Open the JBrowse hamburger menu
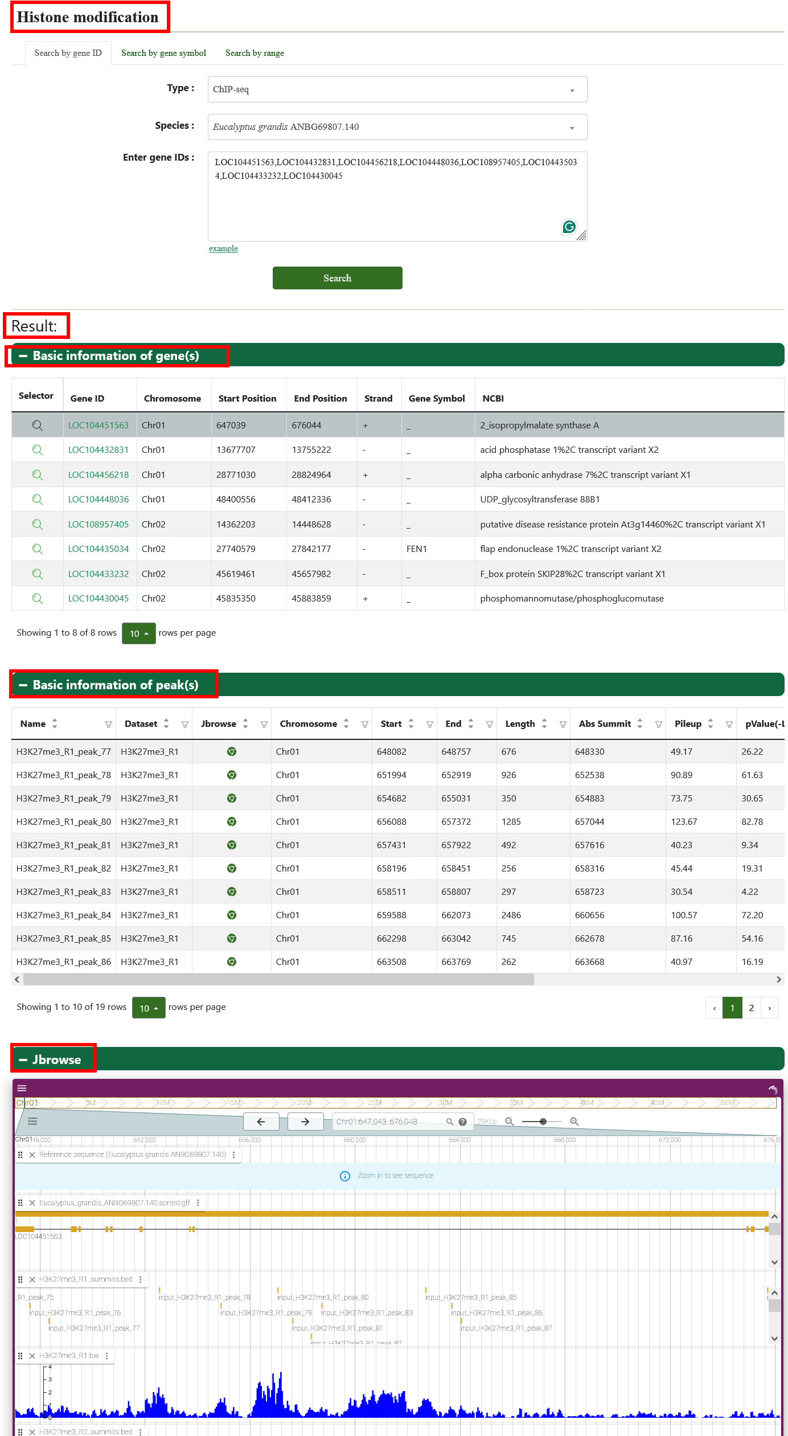 (22, 1088)
